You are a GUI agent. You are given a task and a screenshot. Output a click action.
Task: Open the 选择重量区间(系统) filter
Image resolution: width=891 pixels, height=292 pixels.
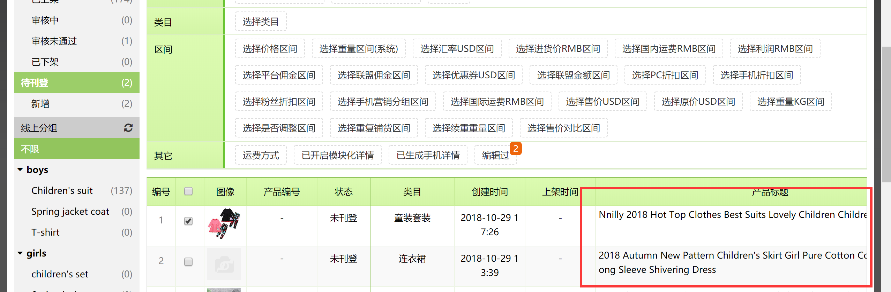[359, 49]
